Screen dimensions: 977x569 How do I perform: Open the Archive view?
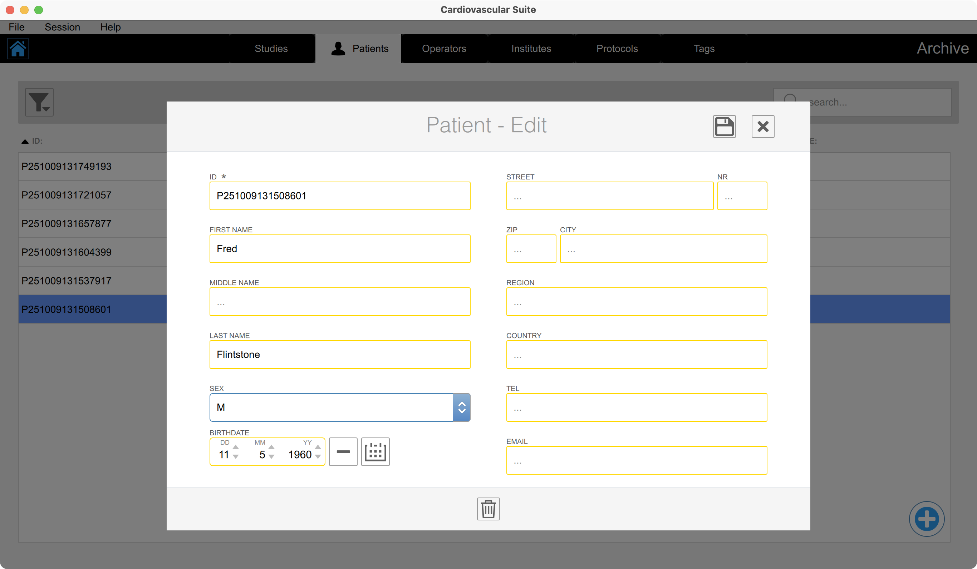(x=943, y=48)
